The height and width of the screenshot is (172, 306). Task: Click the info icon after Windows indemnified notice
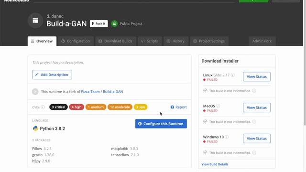[x=254, y=153]
